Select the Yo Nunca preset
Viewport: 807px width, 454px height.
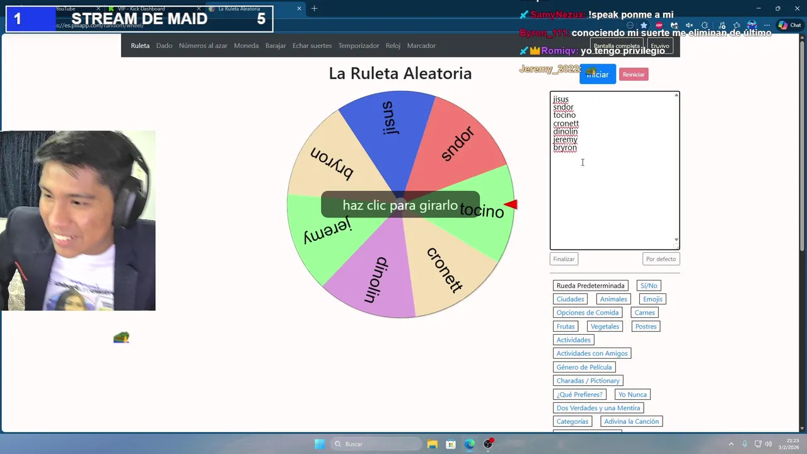click(632, 395)
